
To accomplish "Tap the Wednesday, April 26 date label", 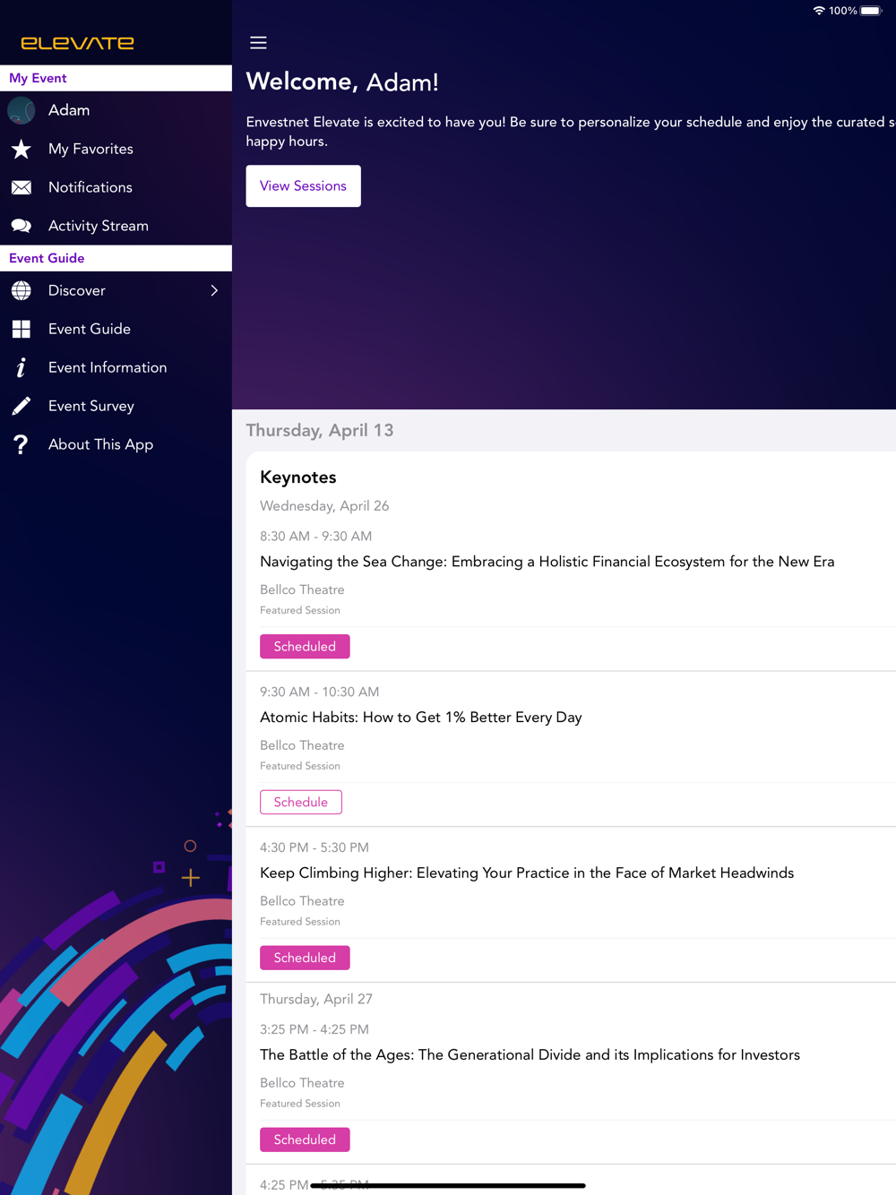I will (324, 506).
